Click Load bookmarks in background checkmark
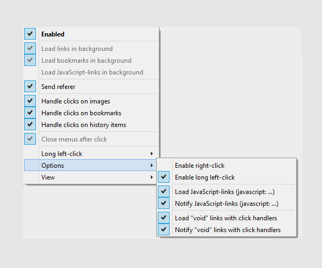The width and height of the screenshot is (322, 268). pyautogui.click(x=30, y=60)
